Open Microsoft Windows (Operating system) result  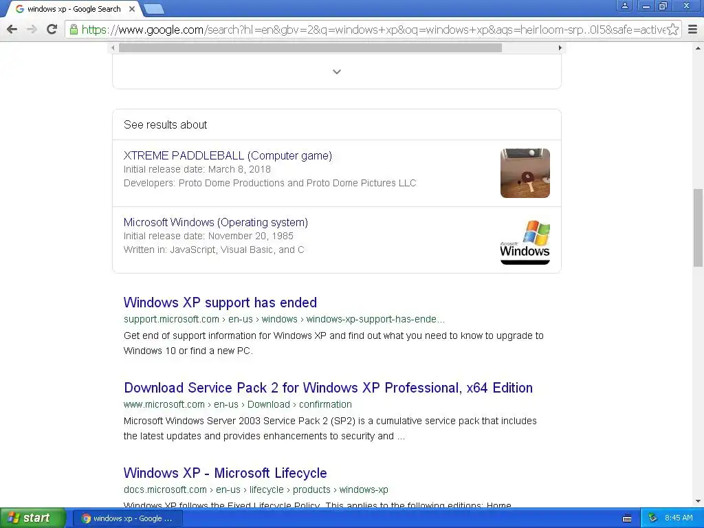click(x=215, y=222)
